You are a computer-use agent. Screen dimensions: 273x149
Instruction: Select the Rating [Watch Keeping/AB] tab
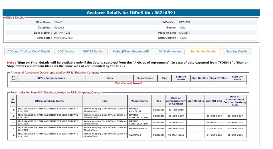pyautogui.click(x=131, y=52)
